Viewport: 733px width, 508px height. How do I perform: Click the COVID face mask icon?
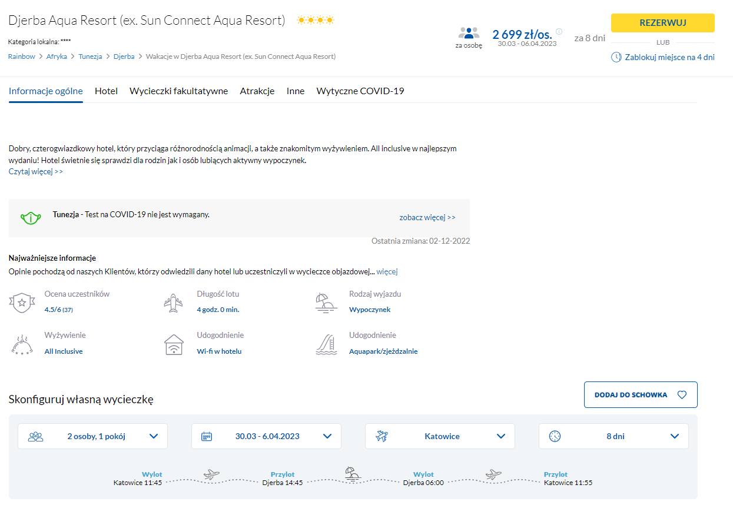[x=31, y=218]
